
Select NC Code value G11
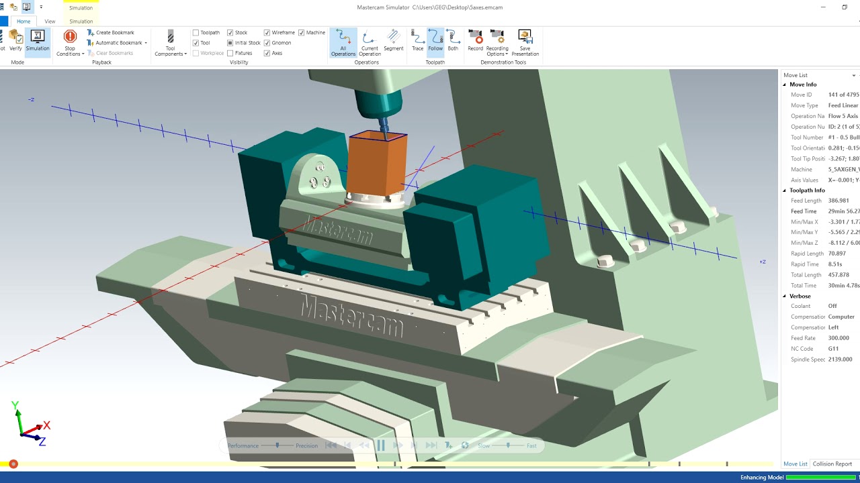834,349
